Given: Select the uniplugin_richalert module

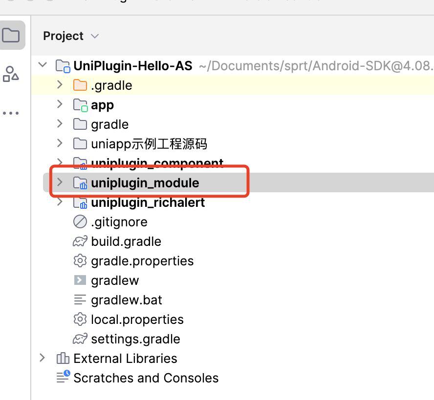Looking at the screenshot, I should pos(148,202).
